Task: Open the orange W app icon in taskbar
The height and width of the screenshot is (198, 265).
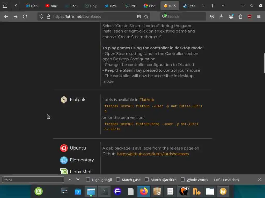Action: click(x=223, y=192)
